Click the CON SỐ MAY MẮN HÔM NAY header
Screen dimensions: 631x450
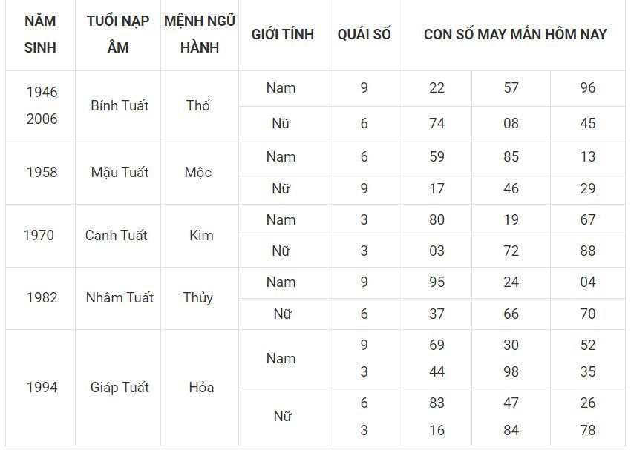coord(515,35)
